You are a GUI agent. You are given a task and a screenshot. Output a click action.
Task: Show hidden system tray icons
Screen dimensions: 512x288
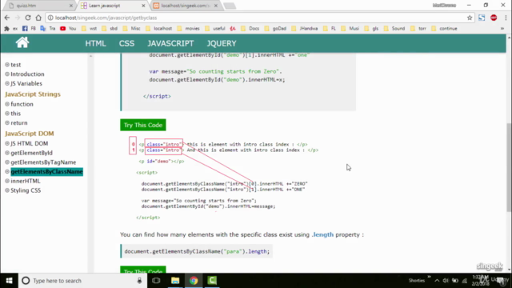pyautogui.click(x=437, y=281)
